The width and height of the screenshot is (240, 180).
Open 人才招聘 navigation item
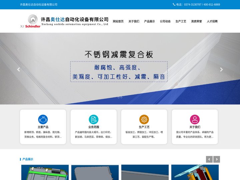[212, 21]
